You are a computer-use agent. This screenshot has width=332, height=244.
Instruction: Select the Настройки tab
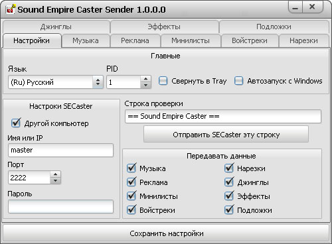32,40
